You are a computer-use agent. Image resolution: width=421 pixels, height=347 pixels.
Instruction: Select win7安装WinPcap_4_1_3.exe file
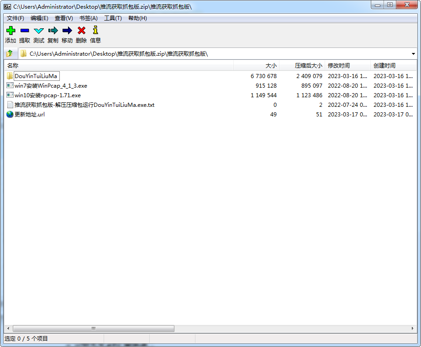[50, 86]
